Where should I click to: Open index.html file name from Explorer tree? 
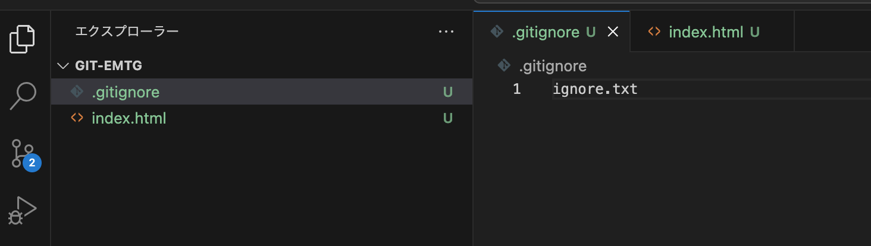[x=129, y=118]
